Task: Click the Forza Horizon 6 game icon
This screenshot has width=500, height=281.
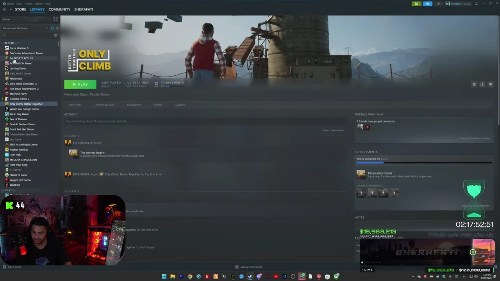Action: (x=7, y=48)
